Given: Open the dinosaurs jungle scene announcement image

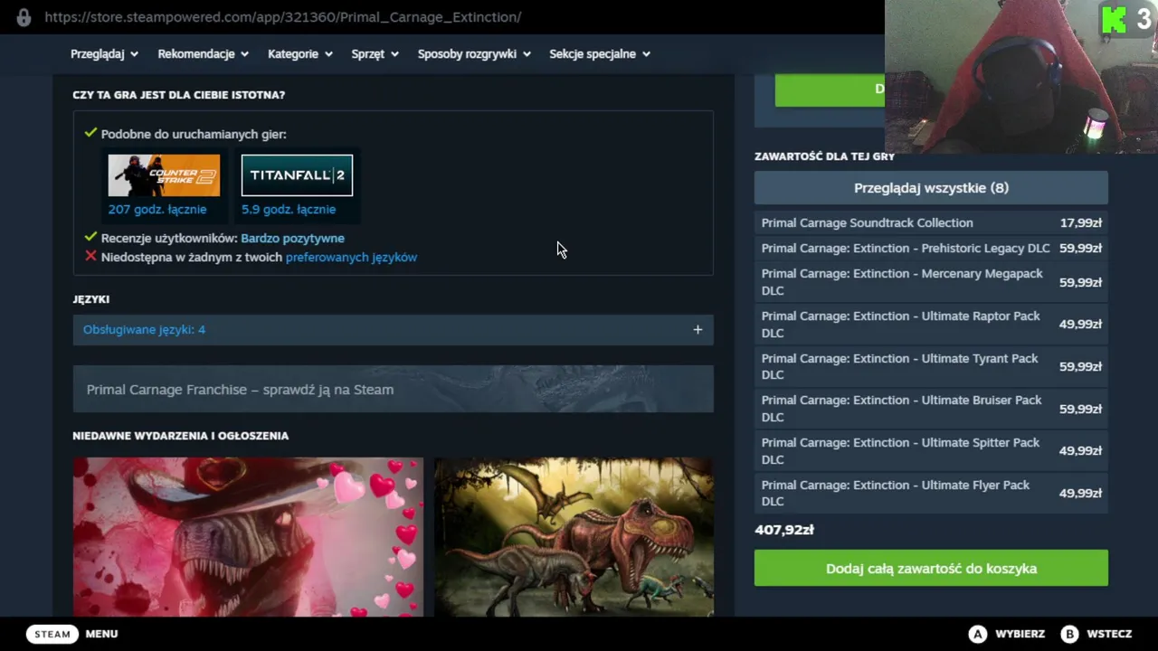Looking at the screenshot, I should 574,537.
